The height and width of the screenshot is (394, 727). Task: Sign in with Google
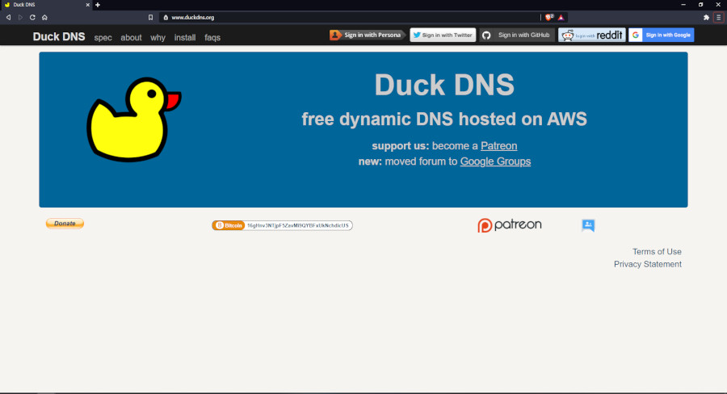(661, 35)
